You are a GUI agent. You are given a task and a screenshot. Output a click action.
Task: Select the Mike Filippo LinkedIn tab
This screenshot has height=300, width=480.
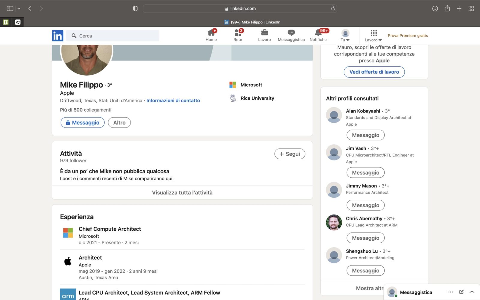click(252, 22)
